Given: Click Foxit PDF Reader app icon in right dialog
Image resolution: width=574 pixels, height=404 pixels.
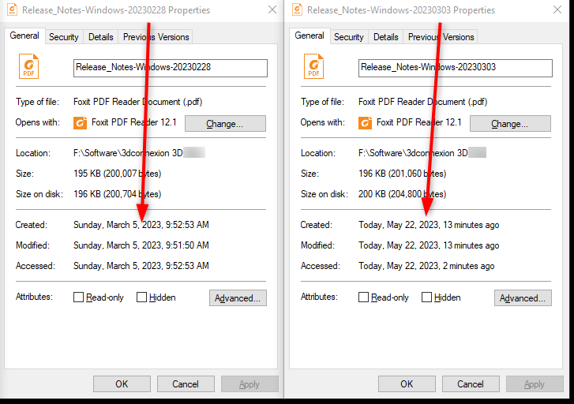Looking at the screenshot, I should 366,123.
